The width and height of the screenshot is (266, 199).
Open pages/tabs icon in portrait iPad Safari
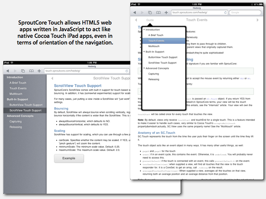150,13
